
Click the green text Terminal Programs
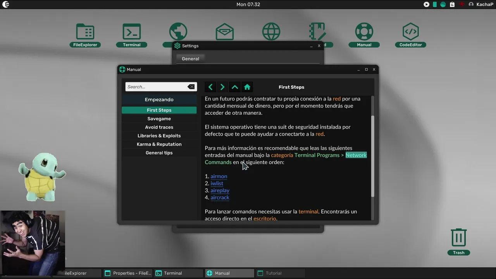pos(317,155)
